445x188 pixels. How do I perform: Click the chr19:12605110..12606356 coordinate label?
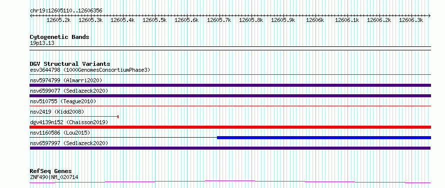[66, 11]
